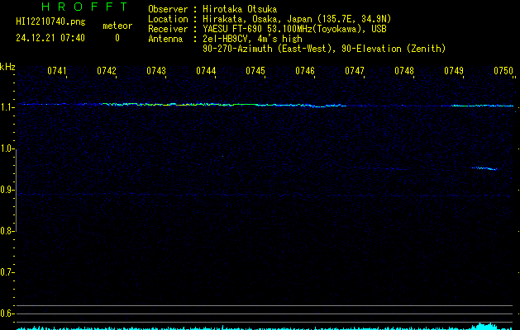Click the 0747 time marker
The height and width of the screenshot is (330, 520).
pyautogui.click(x=355, y=70)
